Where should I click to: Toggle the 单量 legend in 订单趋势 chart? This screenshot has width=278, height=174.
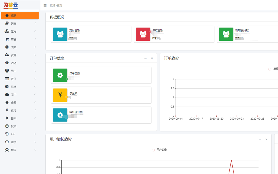click(x=273, y=69)
